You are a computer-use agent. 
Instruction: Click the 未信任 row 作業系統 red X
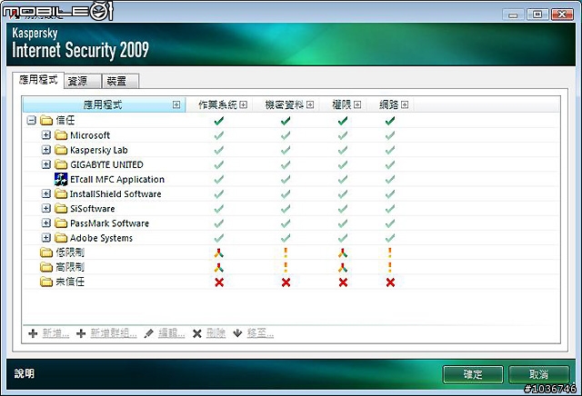tap(219, 282)
